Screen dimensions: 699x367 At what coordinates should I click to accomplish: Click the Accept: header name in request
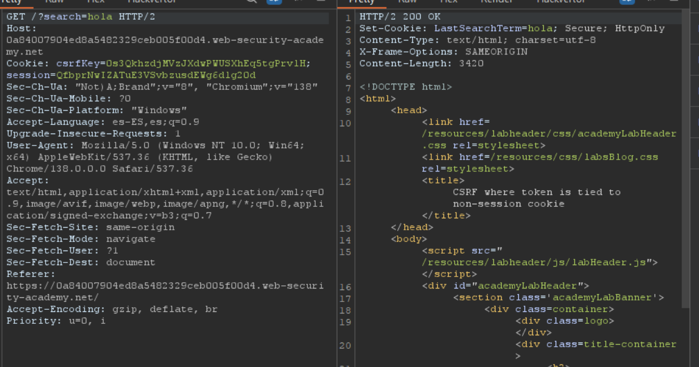coord(28,180)
